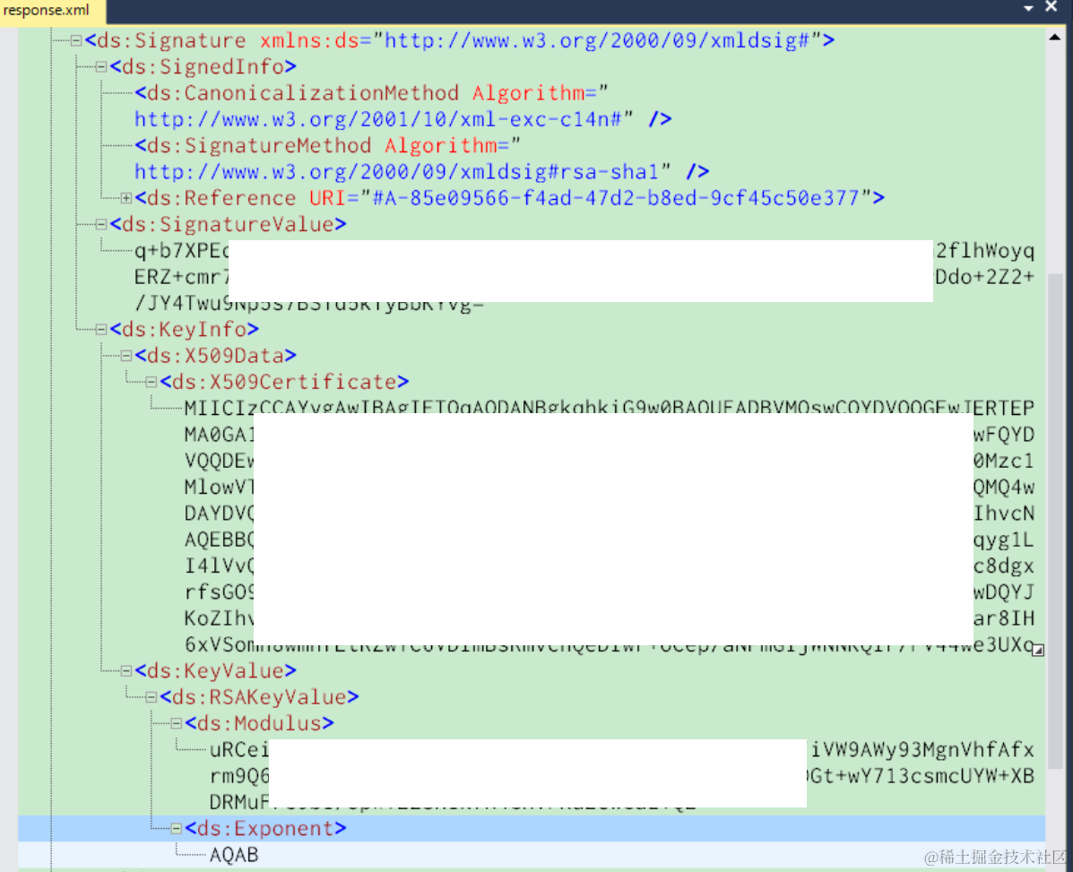Collapse the ds:Modulus node
This screenshot has width=1073, height=872.
[177, 723]
